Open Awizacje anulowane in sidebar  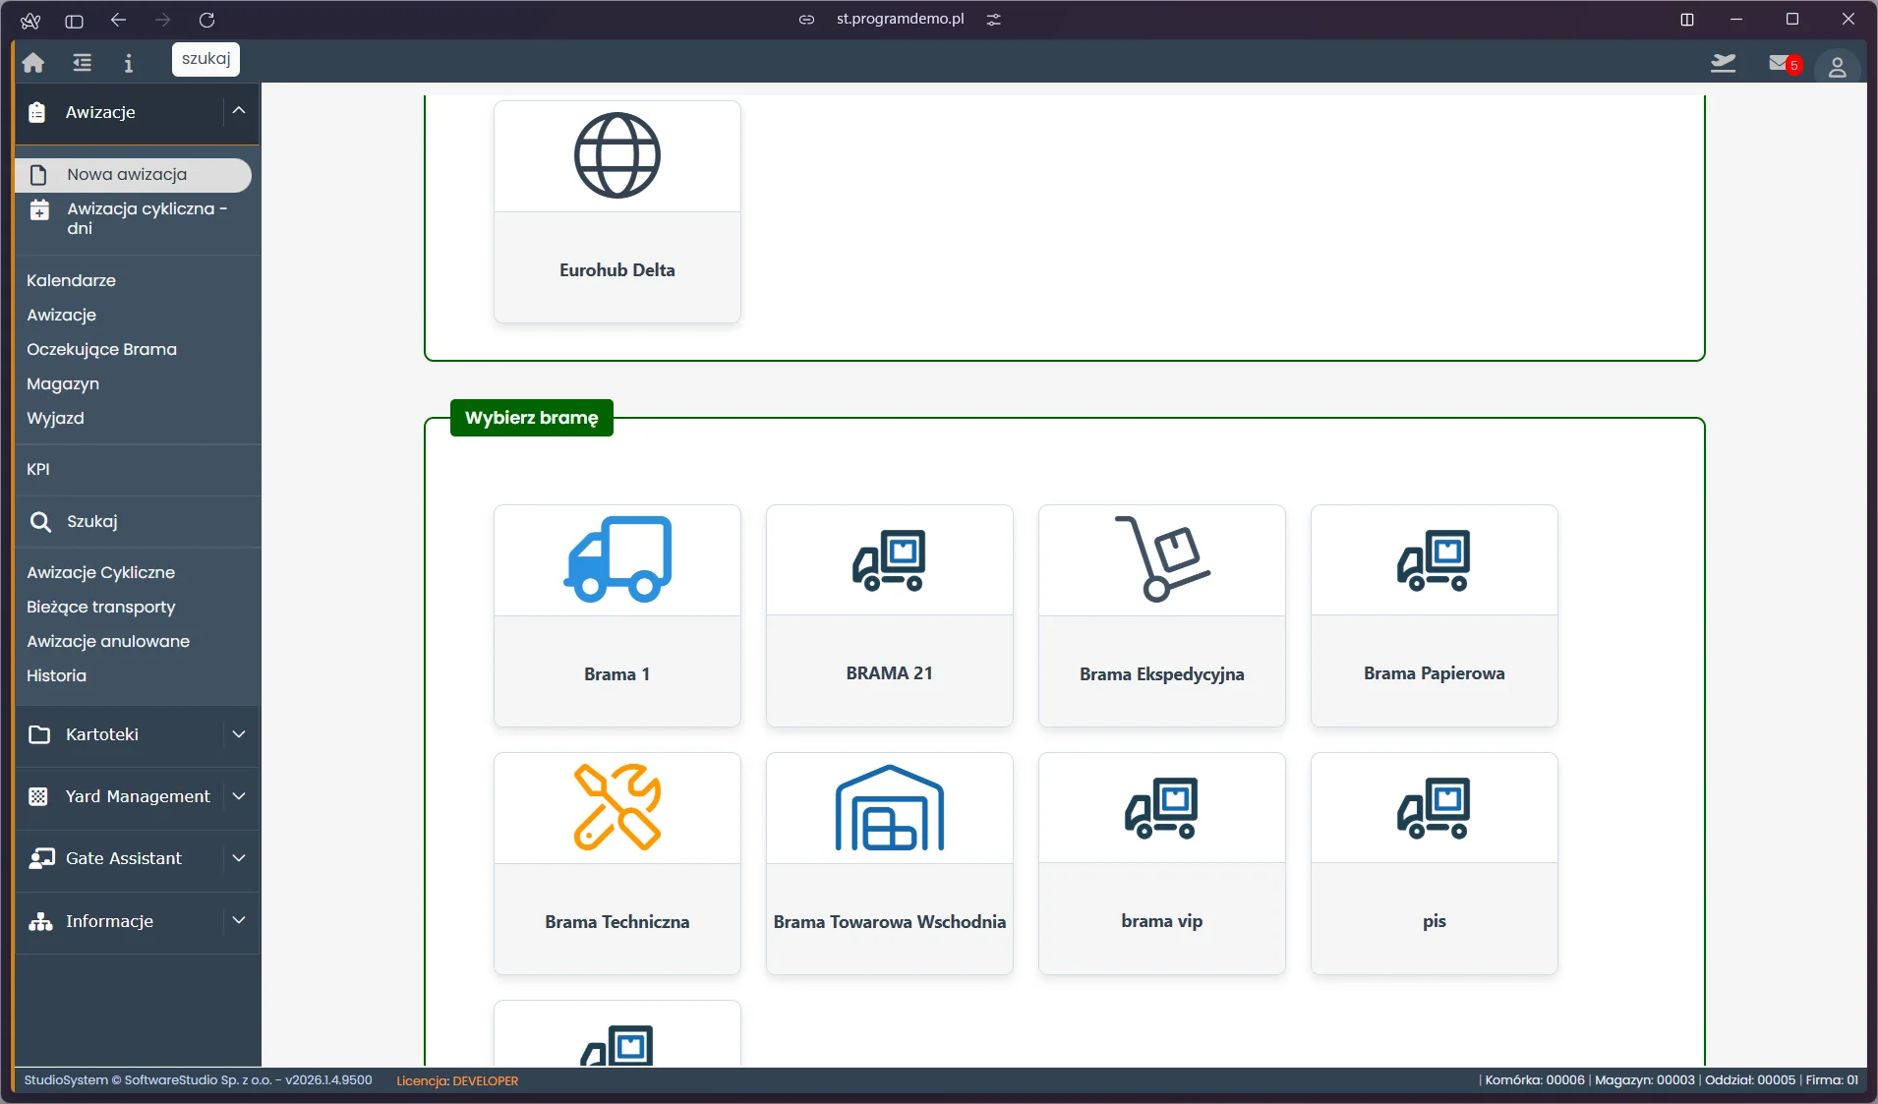pos(108,641)
